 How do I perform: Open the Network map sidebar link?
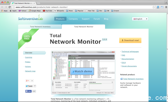pyautogui.click(x=30, y=71)
